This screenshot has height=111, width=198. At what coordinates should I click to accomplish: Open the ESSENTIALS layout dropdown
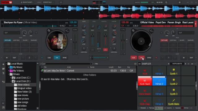pos(48,2)
